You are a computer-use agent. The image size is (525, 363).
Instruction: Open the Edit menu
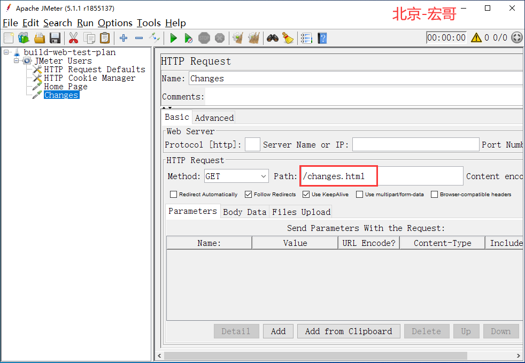click(31, 23)
